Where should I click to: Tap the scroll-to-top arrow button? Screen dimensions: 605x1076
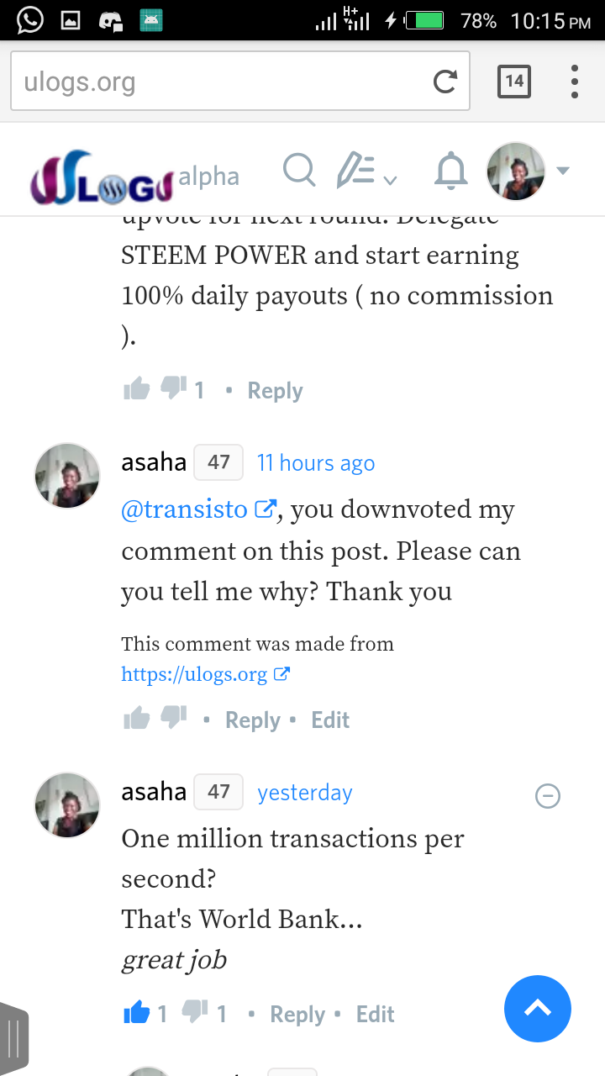click(x=538, y=1009)
